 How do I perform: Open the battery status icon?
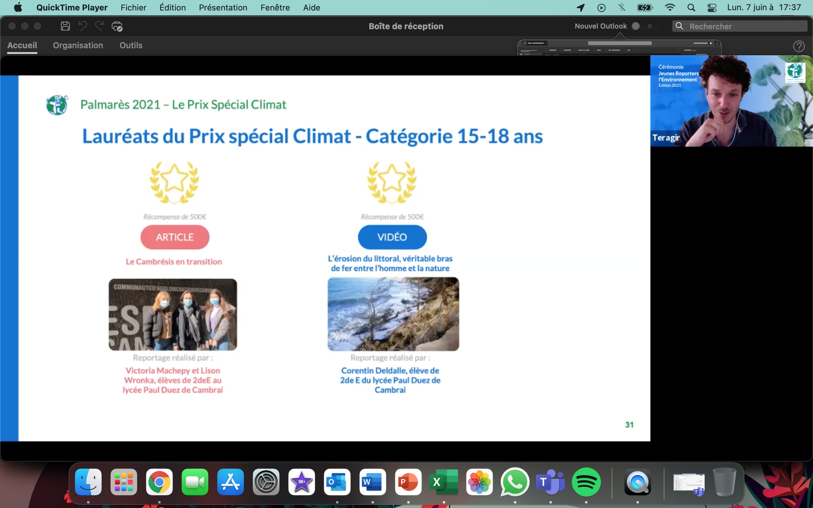[x=645, y=7]
